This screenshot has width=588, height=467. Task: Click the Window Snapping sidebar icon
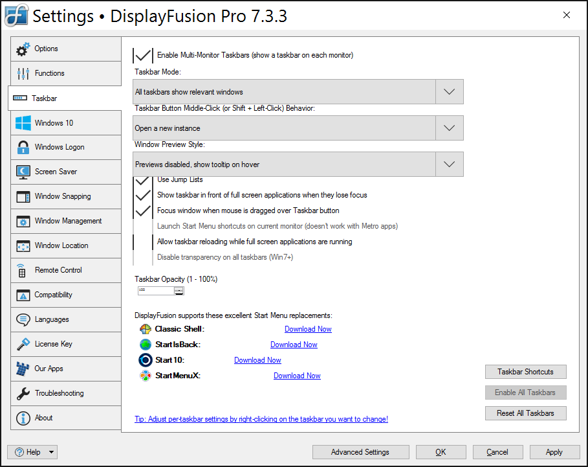tap(23, 196)
